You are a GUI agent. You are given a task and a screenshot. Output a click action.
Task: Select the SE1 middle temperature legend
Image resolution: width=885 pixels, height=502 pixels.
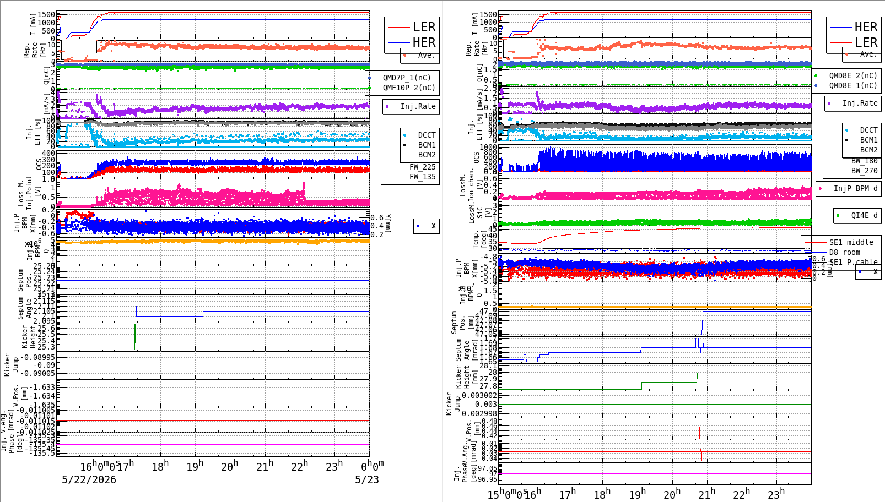[851, 242]
